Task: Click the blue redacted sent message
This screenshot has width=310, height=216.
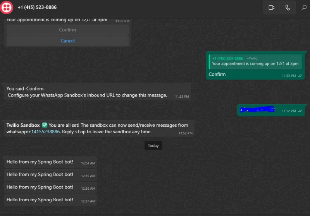Action: pos(257,110)
